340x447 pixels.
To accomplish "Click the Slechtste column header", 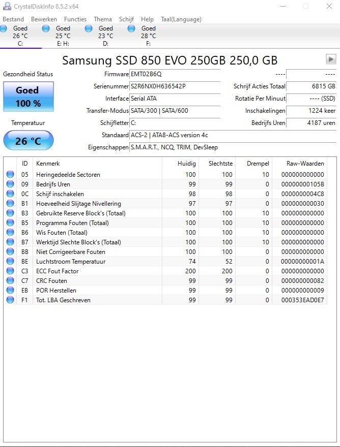I will (217, 164).
